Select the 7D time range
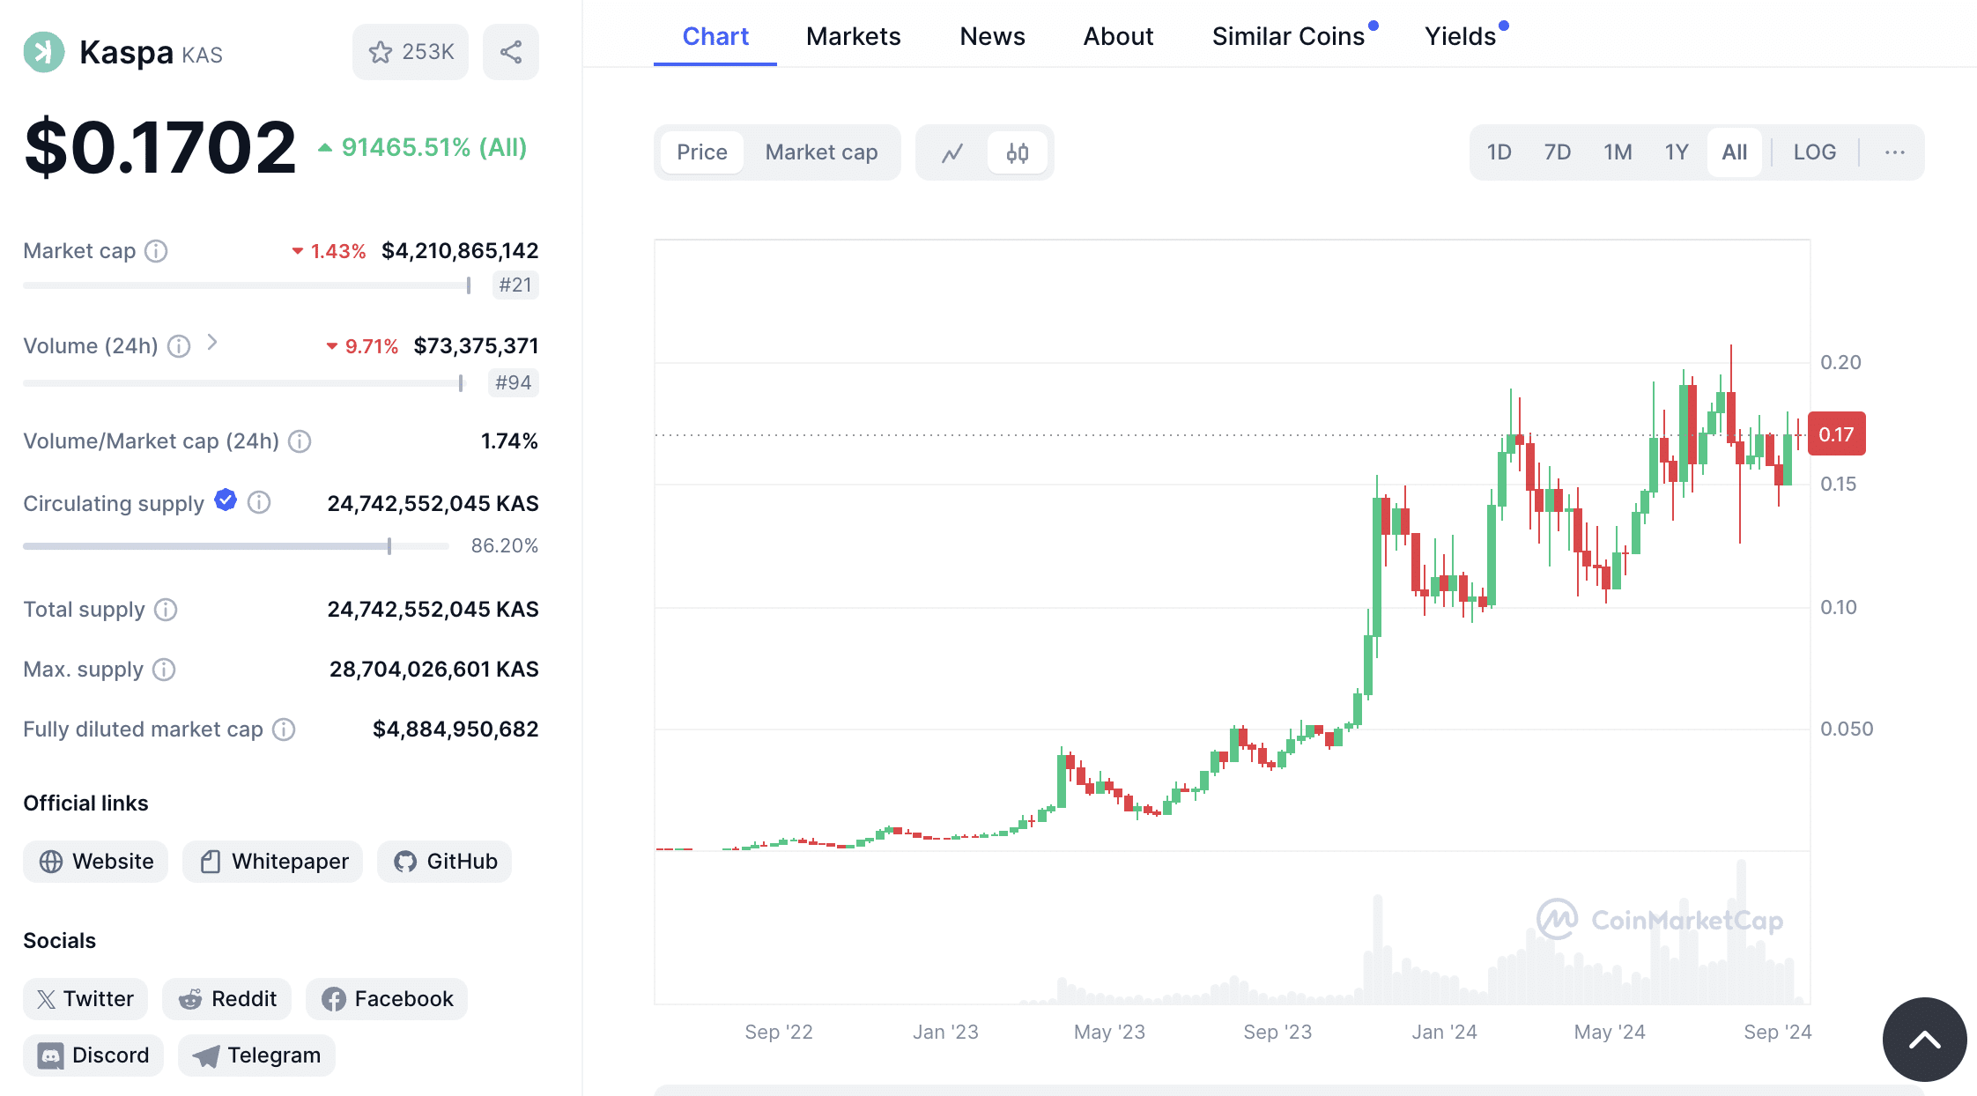The height and width of the screenshot is (1096, 1977). [1558, 152]
